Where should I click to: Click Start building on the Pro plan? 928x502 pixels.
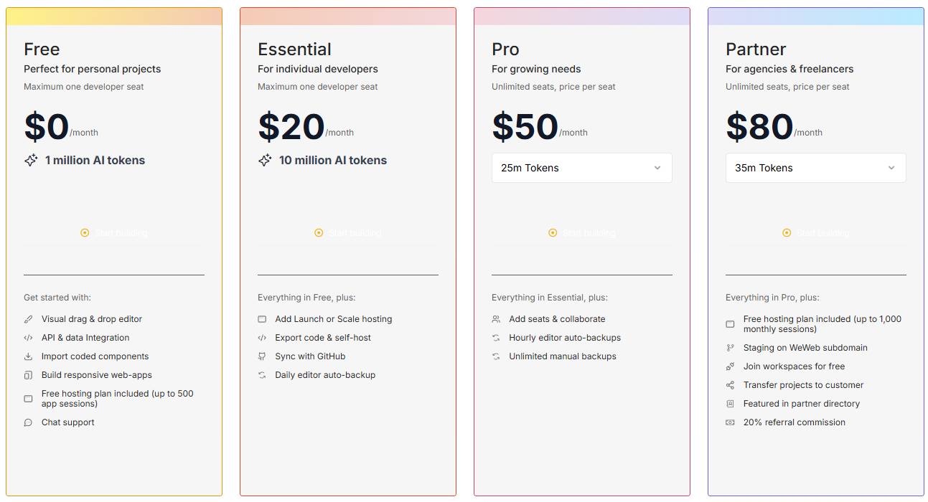pyautogui.click(x=581, y=232)
